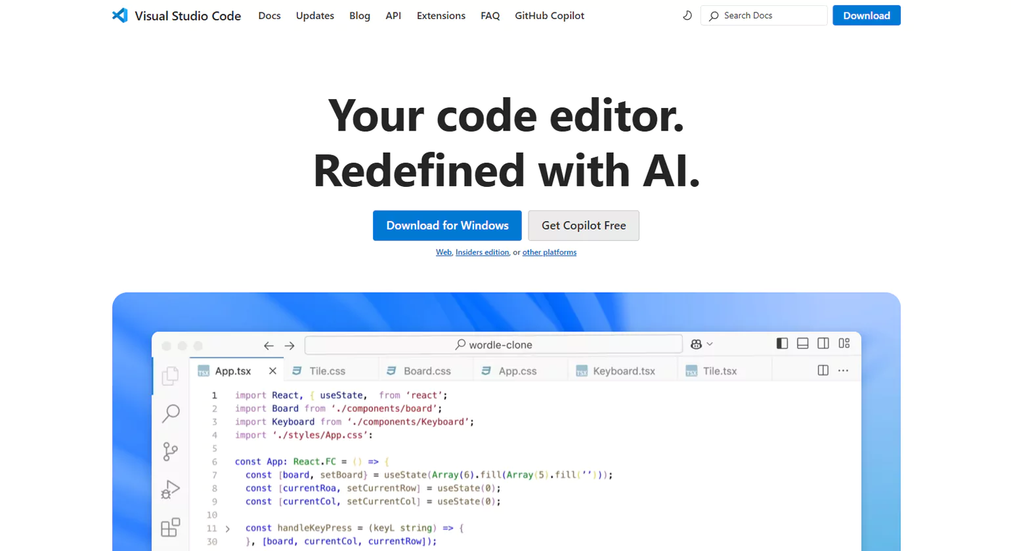Toggle the bottom Panel visibility
This screenshot has height=551, width=1011.
802,343
